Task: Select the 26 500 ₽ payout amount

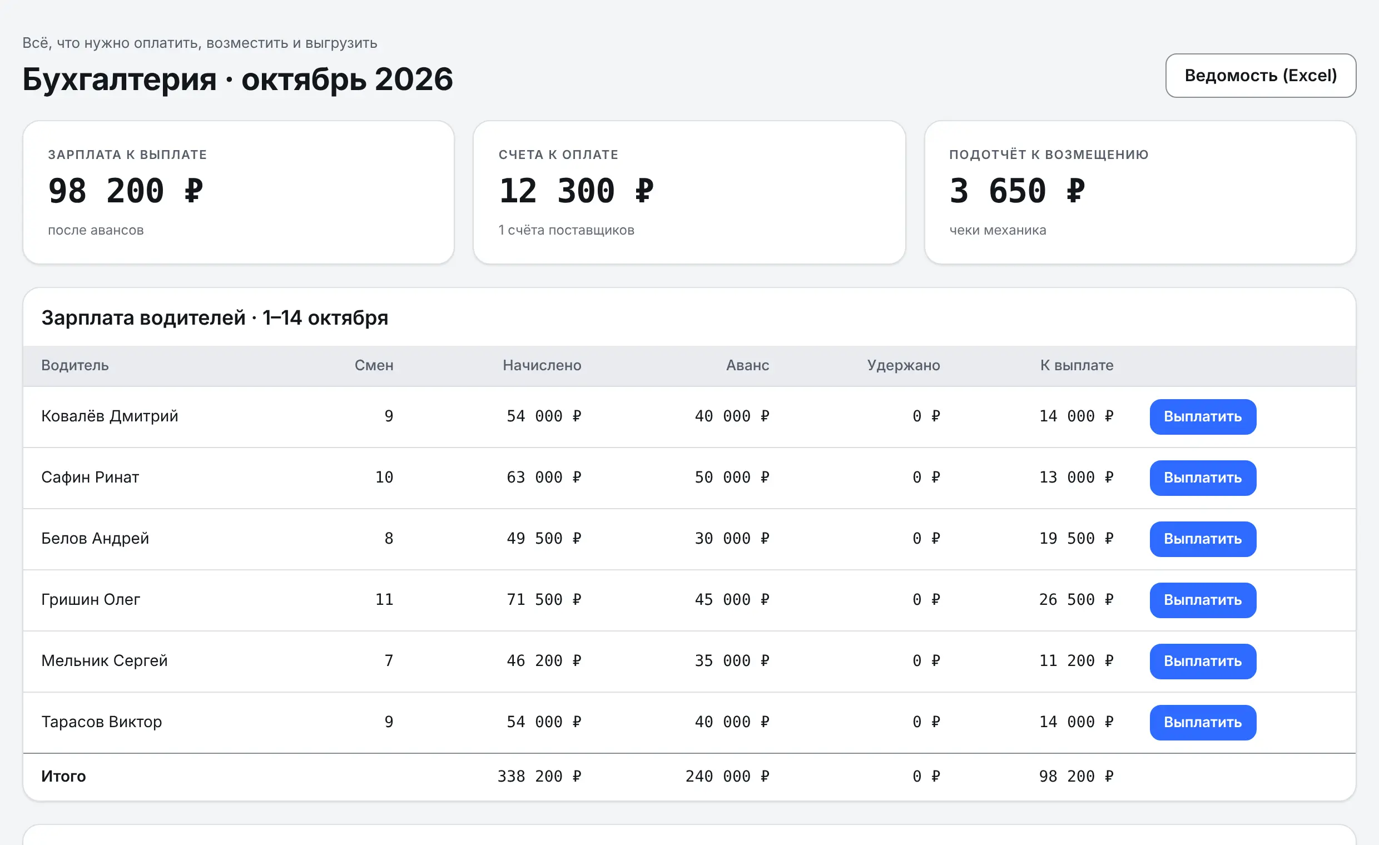Action: click(x=1076, y=599)
